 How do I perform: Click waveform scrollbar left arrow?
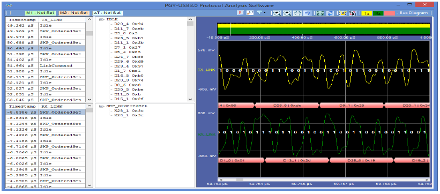point(221,180)
